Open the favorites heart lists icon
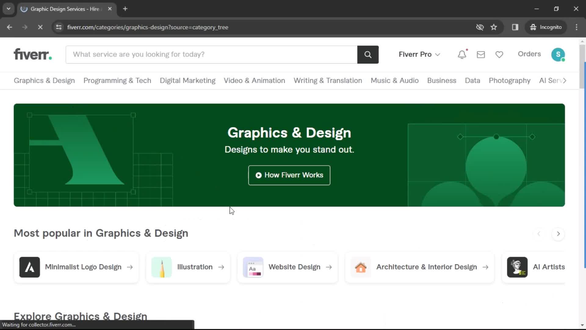The width and height of the screenshot is (586, 330). [x=499, y=55]
